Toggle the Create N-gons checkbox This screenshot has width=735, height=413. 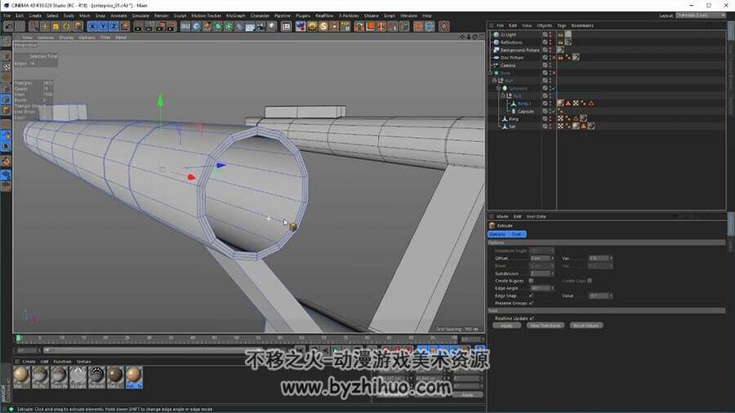(x=531, y=281)
